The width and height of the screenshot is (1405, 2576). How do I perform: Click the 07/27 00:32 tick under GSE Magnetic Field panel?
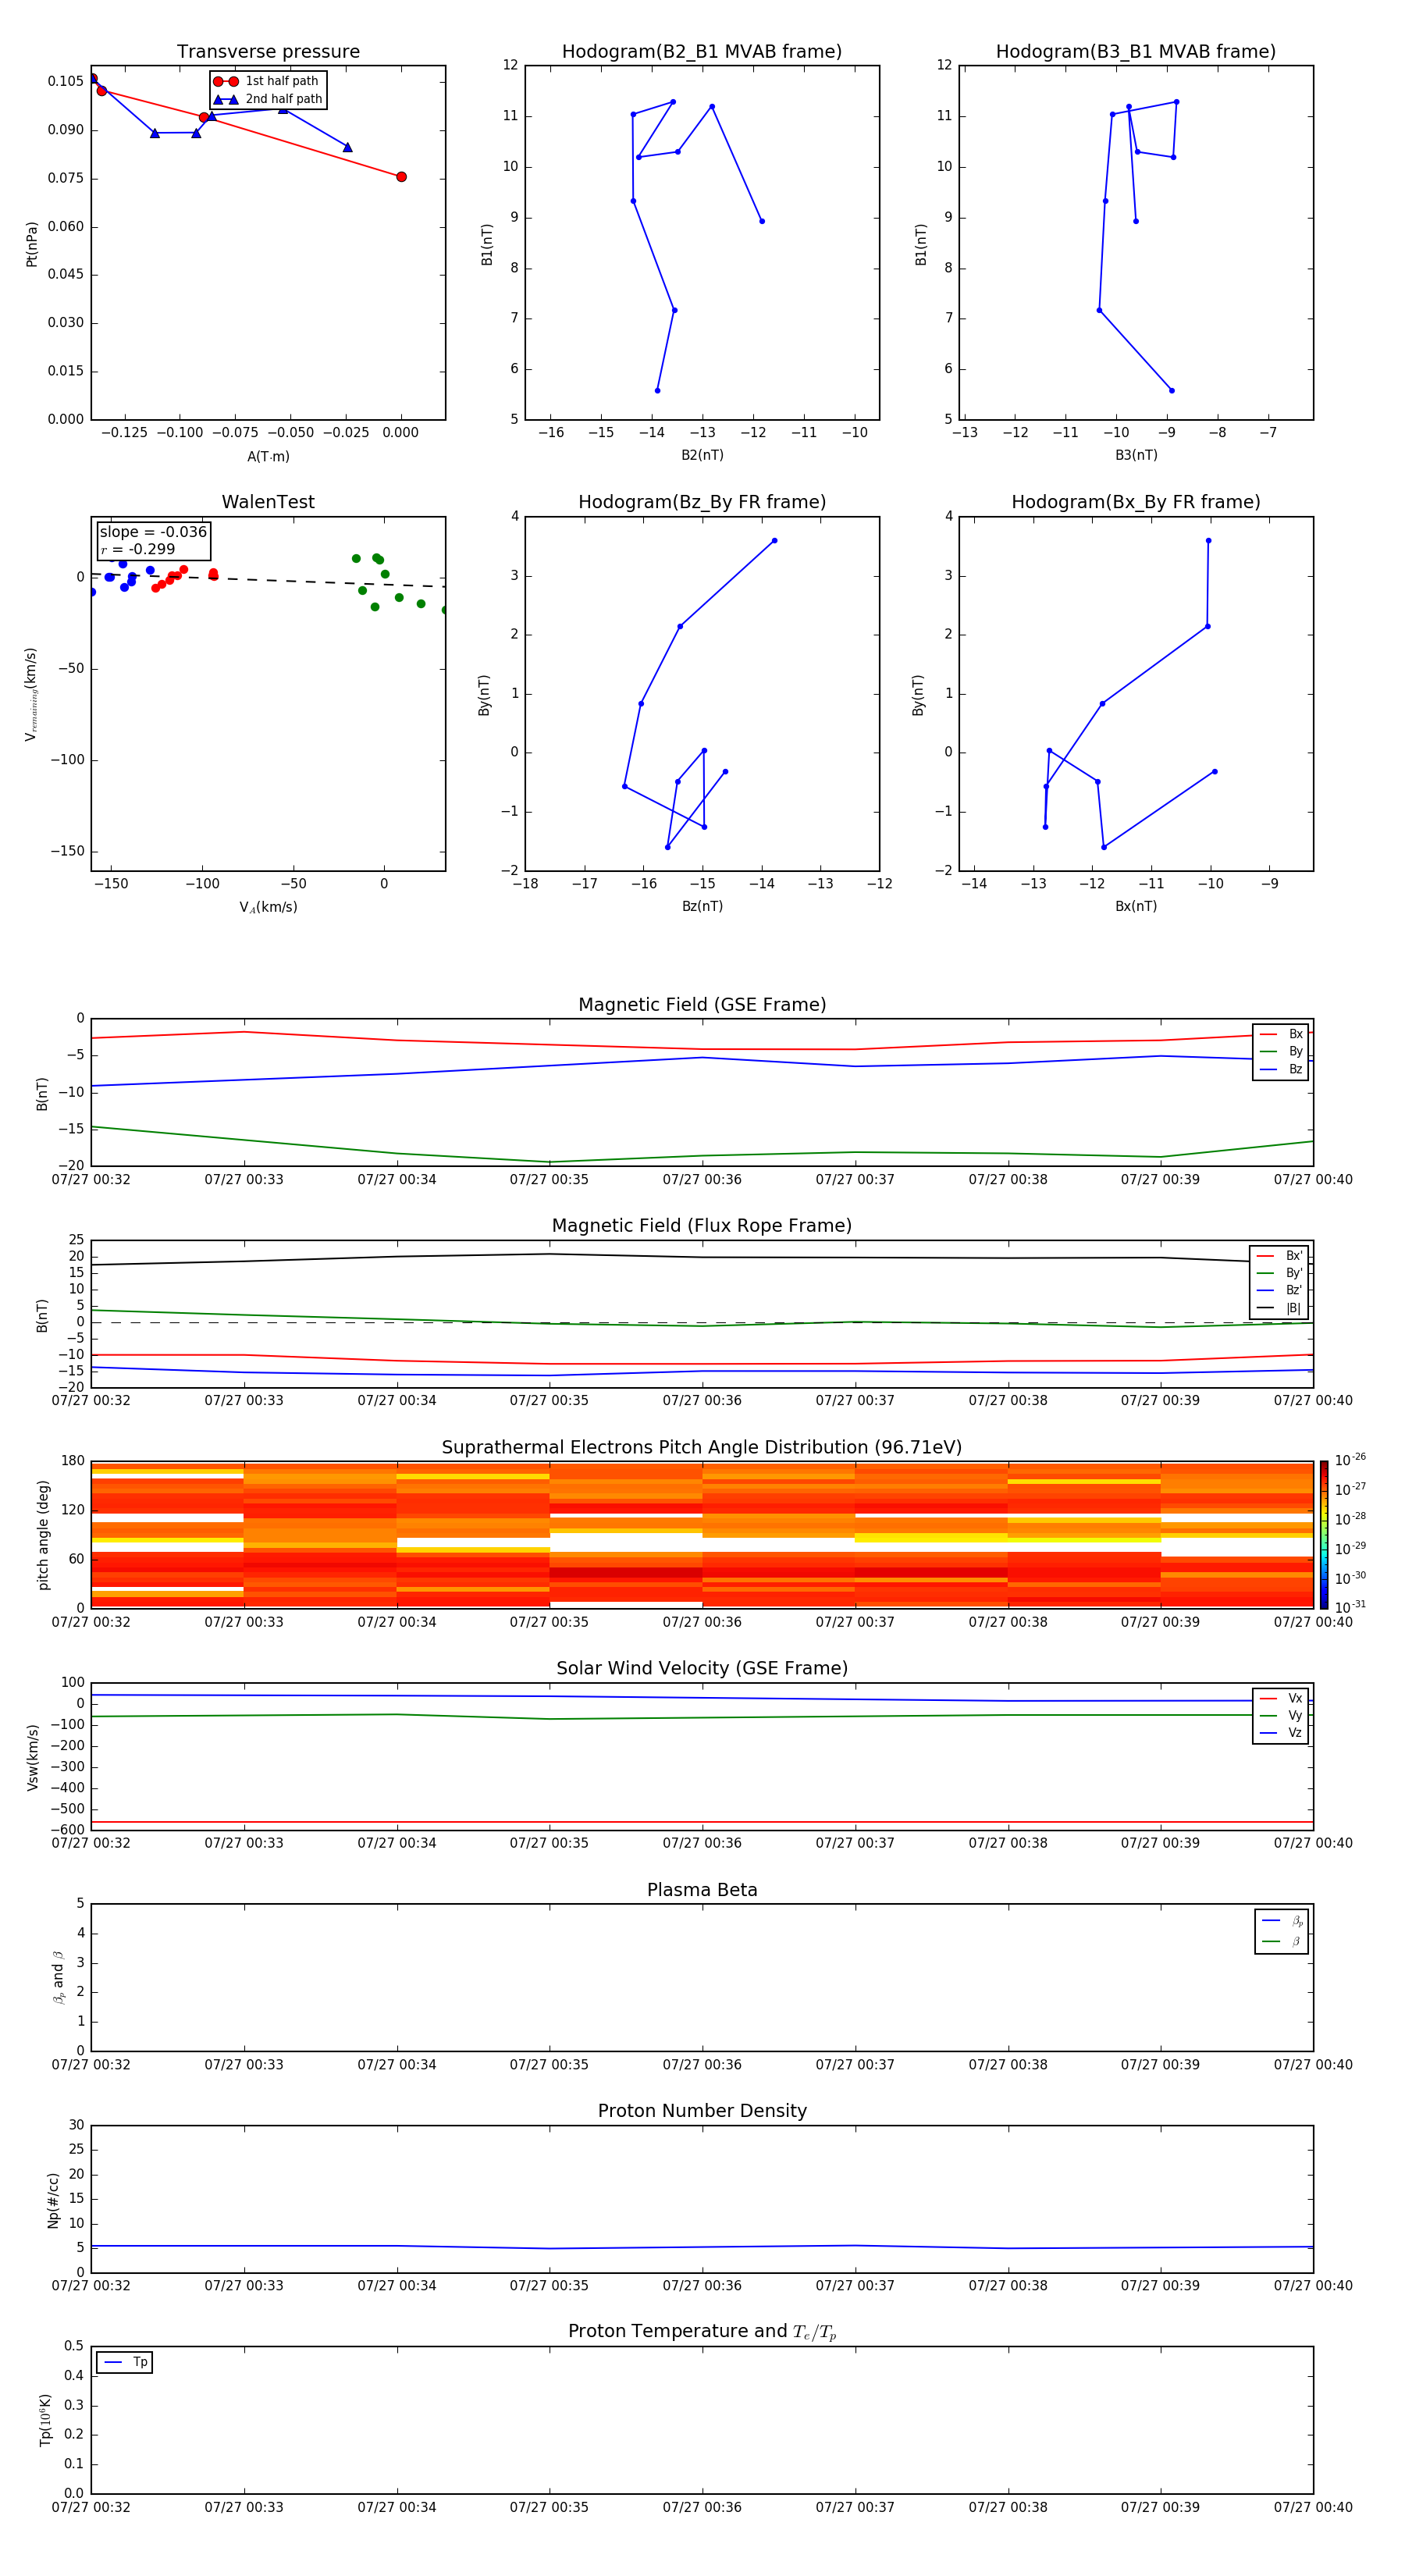(x=91, y=1180)
